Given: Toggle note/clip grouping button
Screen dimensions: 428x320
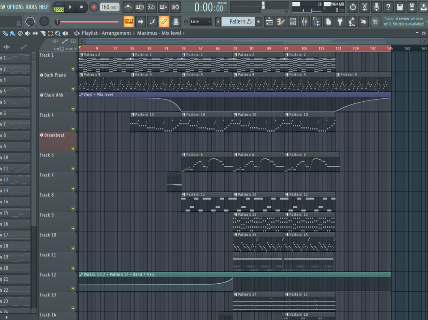Looking at the screenshot, I should [176, 21].
